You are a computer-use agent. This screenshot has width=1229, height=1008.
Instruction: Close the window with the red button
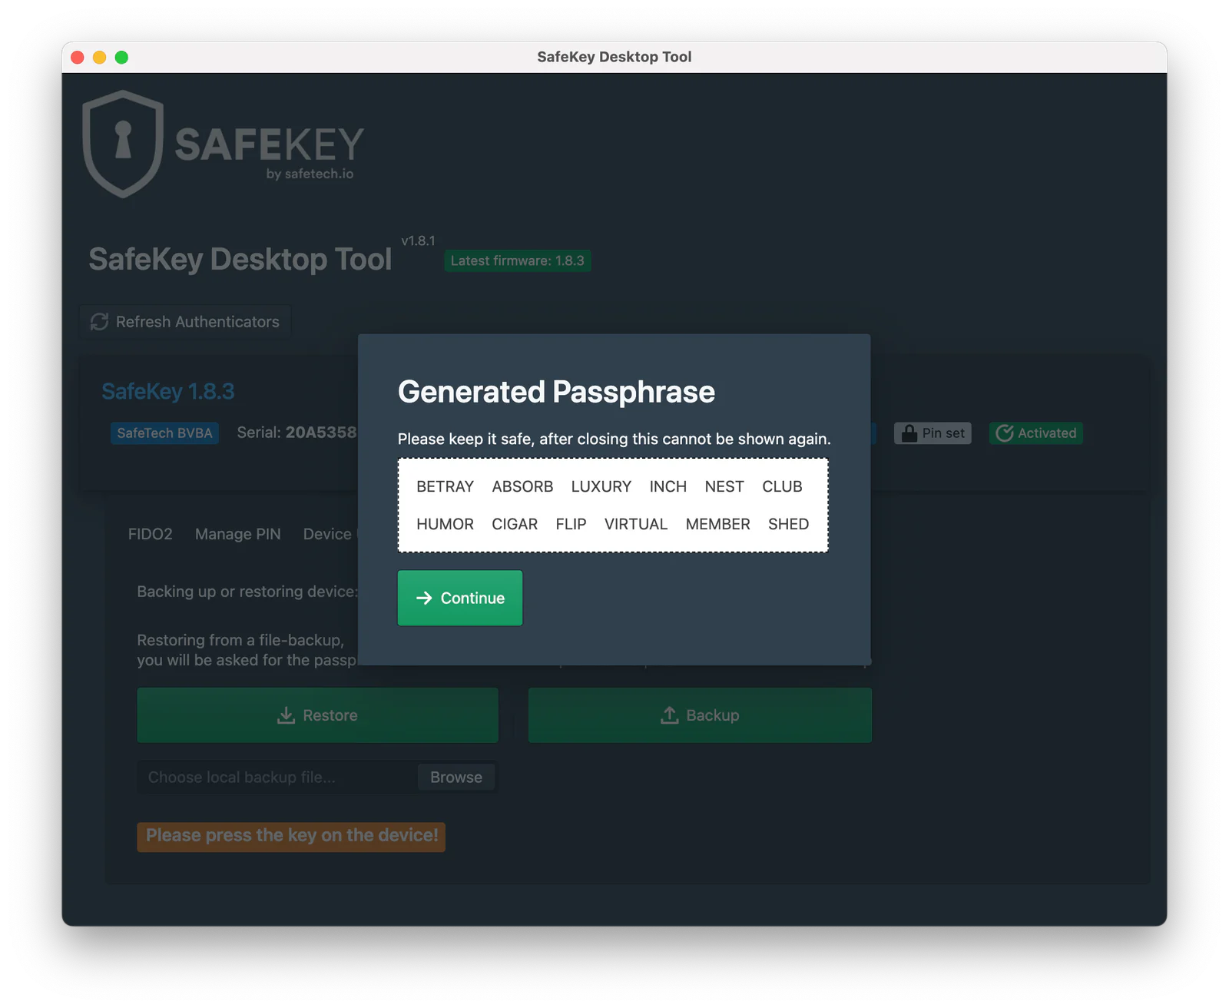click(78, 57)
